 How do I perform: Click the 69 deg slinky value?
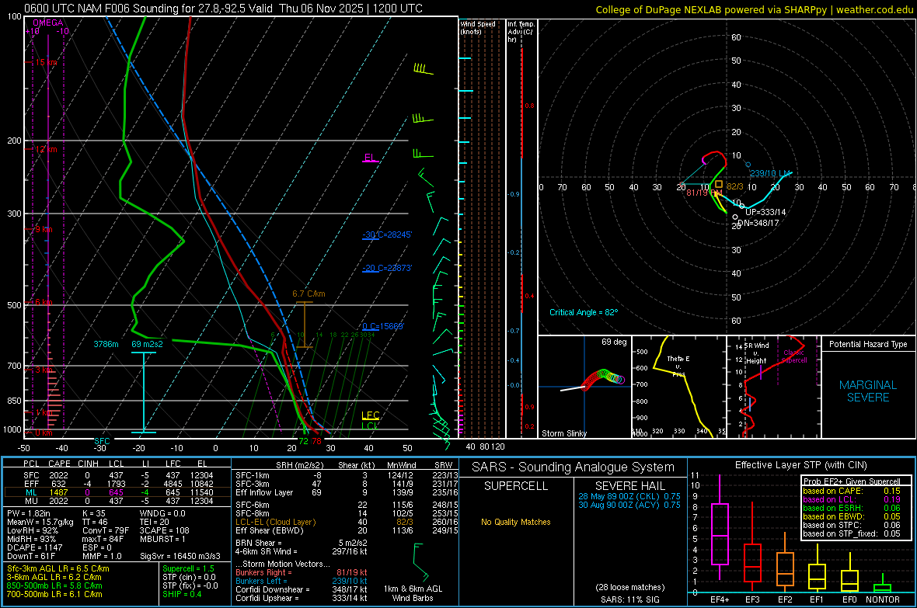click(614, 342)
